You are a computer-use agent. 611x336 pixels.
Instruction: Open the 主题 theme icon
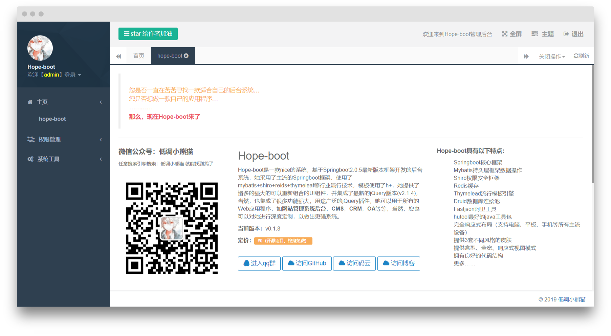click(x=534, y=34)
